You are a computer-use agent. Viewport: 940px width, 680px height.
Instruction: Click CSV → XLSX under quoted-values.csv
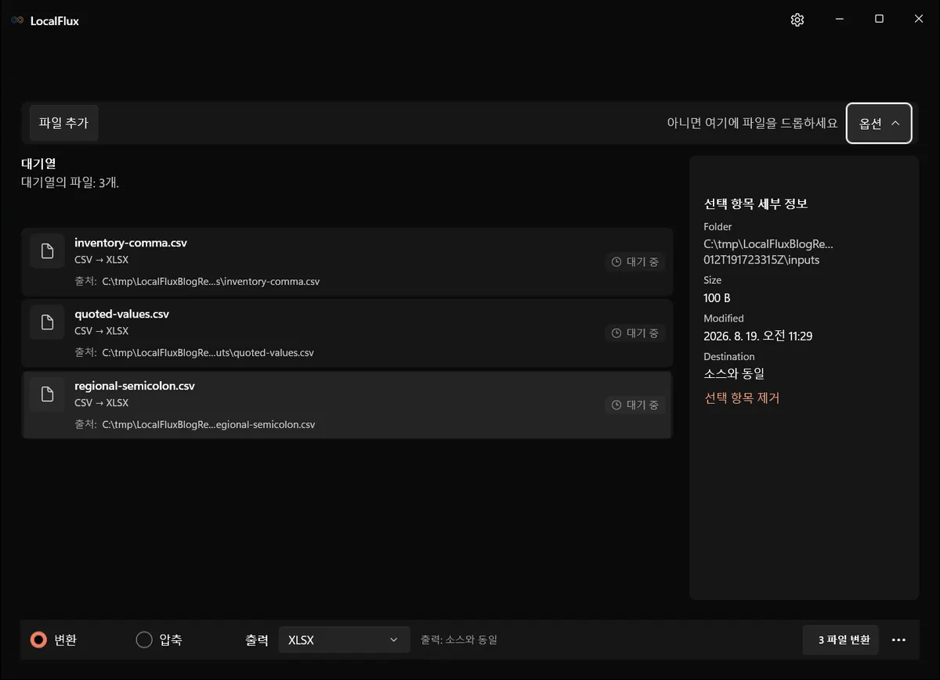(102, 331)
